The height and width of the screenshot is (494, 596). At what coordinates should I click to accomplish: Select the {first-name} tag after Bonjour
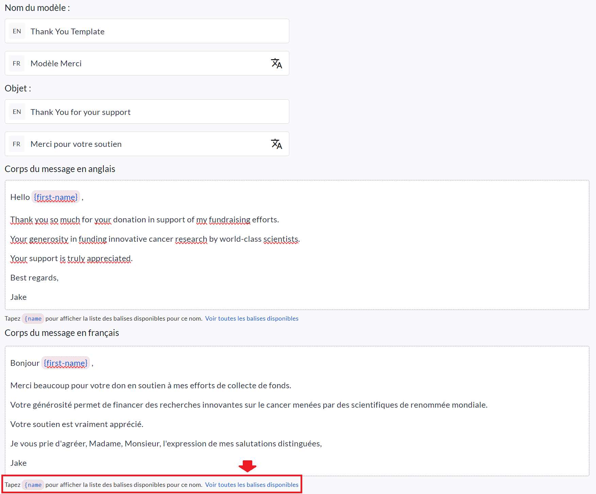tap(66, 363)
